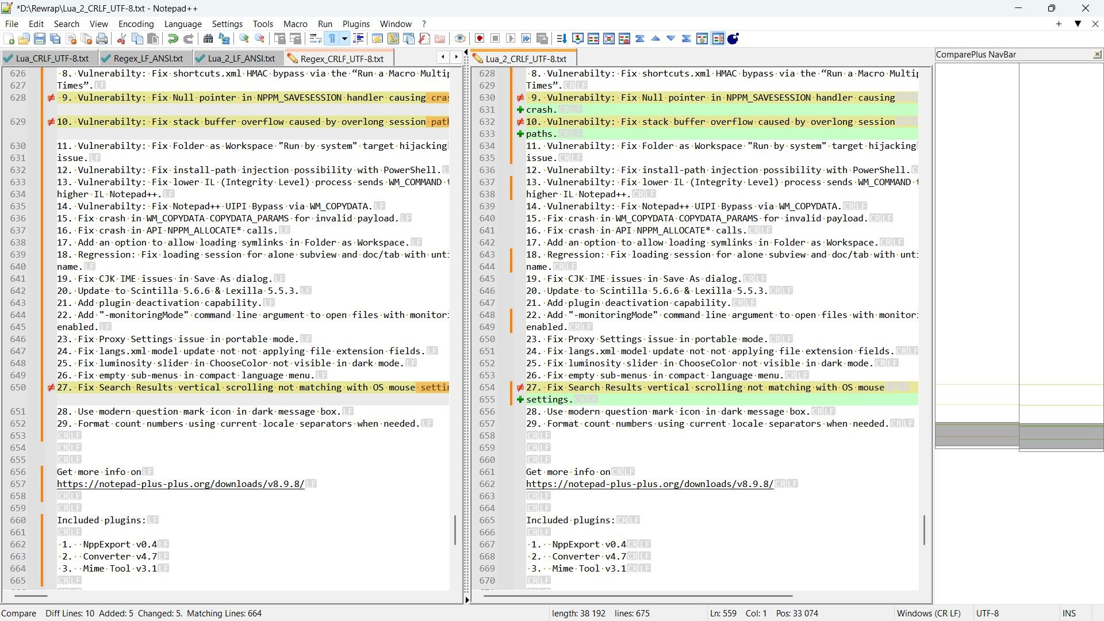The width and height of the screenshot is (1104, 621).
Task: Open the document list dropdown triangle at top right
Action: coord(1078,24)
